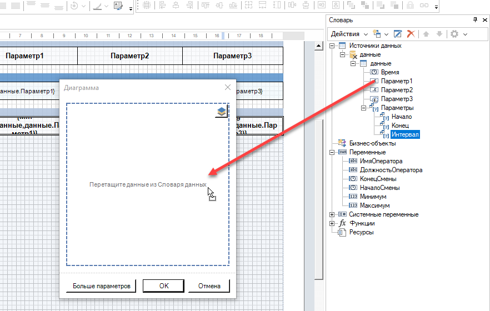
Task: Set vertical text alignment to center
Action: (44, 6)
